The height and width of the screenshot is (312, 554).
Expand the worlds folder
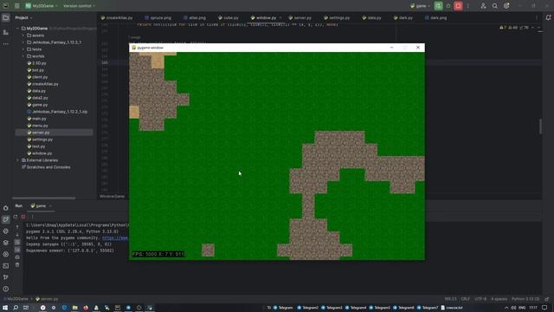coord(23,56)
